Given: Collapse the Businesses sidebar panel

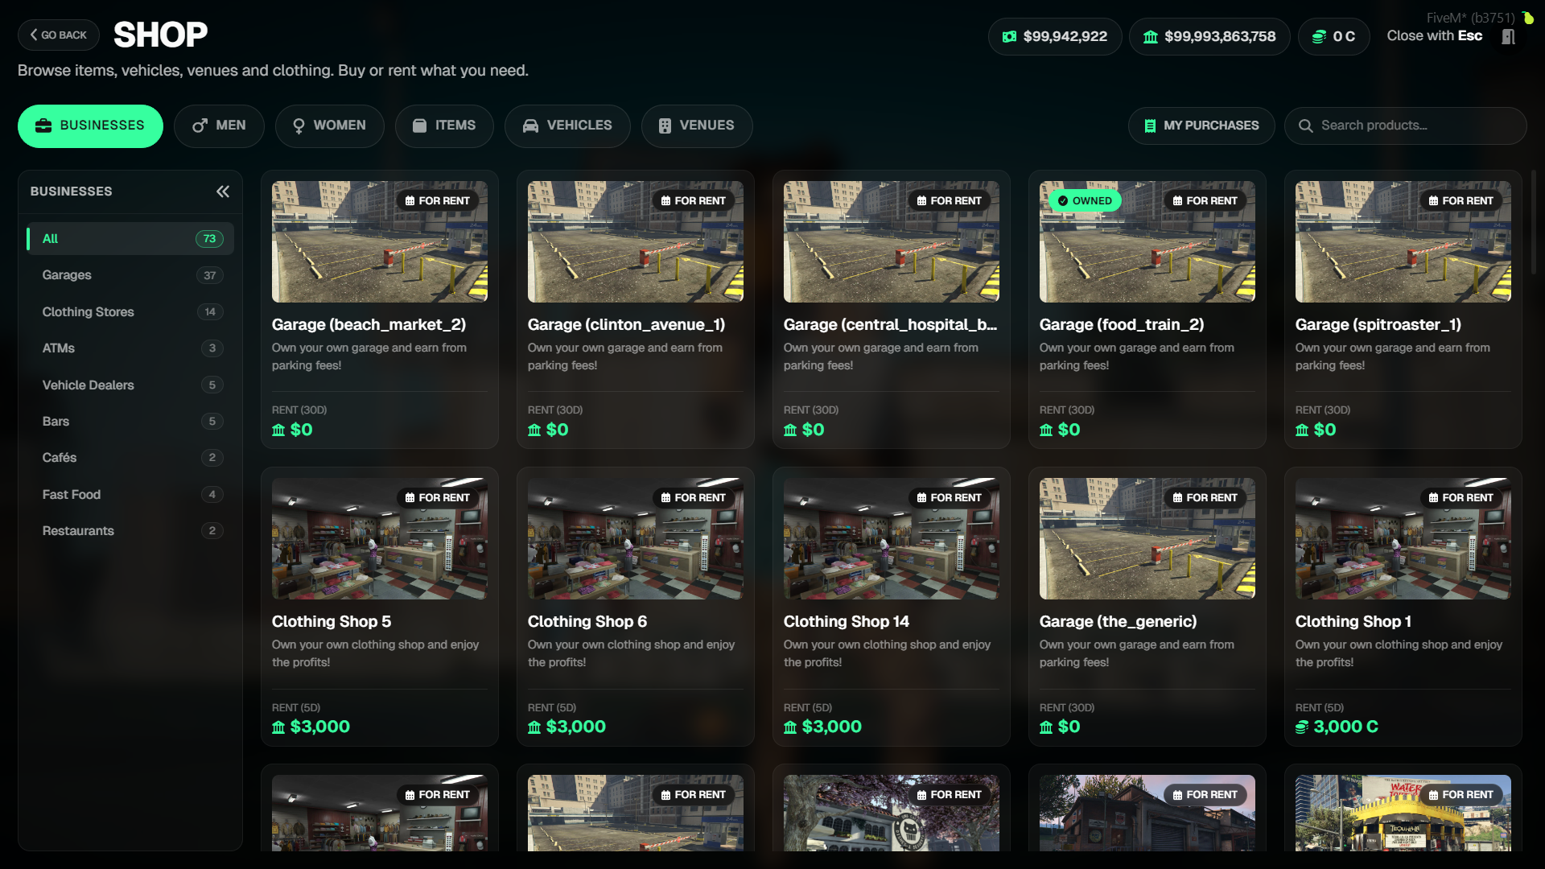Looking at the screenshot, I should 223,192.
